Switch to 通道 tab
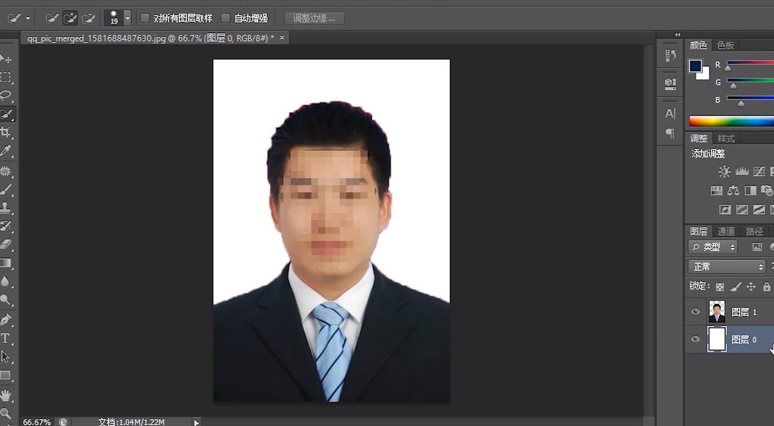The width and height of the screenshot is (774, 426). [x=726, y=231]
